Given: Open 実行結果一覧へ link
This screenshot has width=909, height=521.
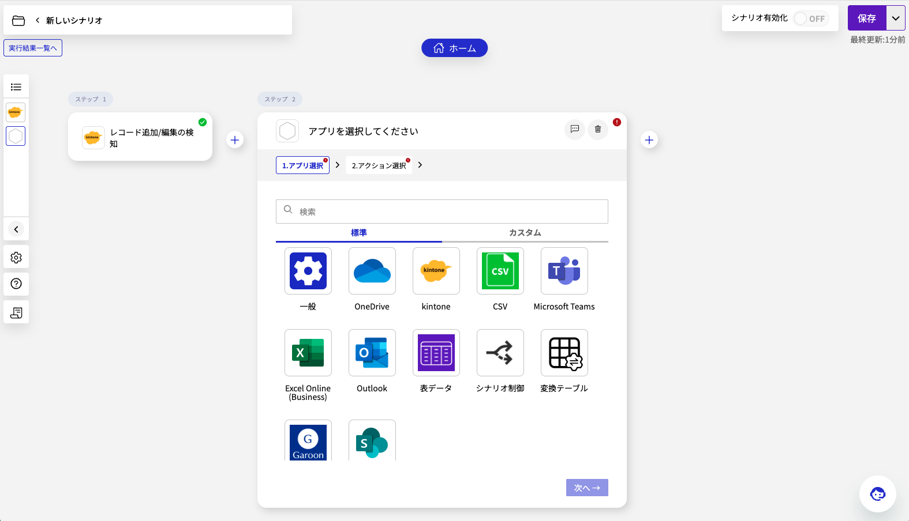Looking at the screenshot, I should pyautogui.click(x=33, y=48).
